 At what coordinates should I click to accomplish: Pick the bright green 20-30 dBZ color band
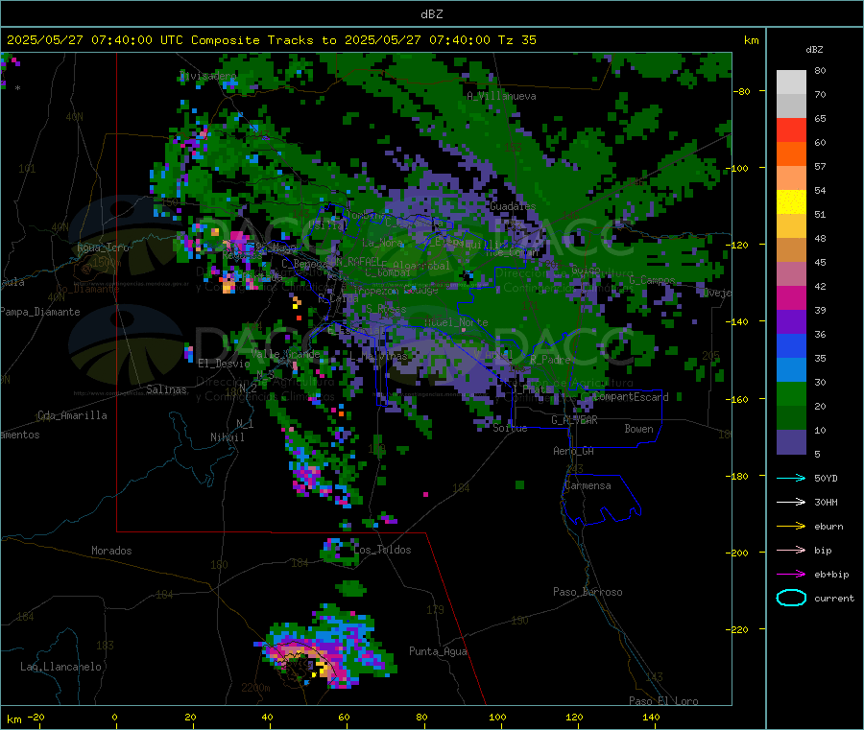[x=791, y=393]
